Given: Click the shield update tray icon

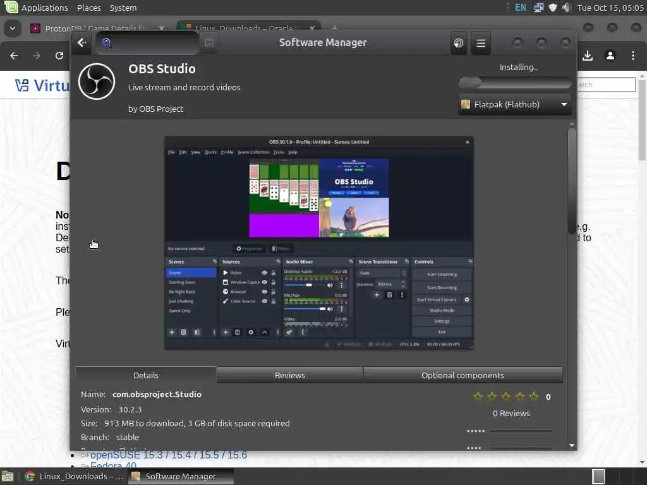Looking at the screenshot, I should coord(552,8).
